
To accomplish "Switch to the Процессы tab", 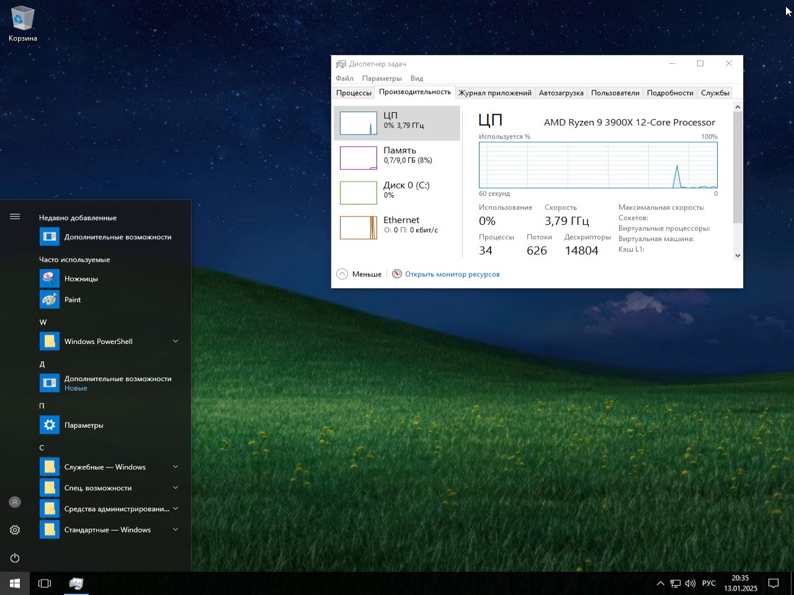I will [x=354, y=93].
